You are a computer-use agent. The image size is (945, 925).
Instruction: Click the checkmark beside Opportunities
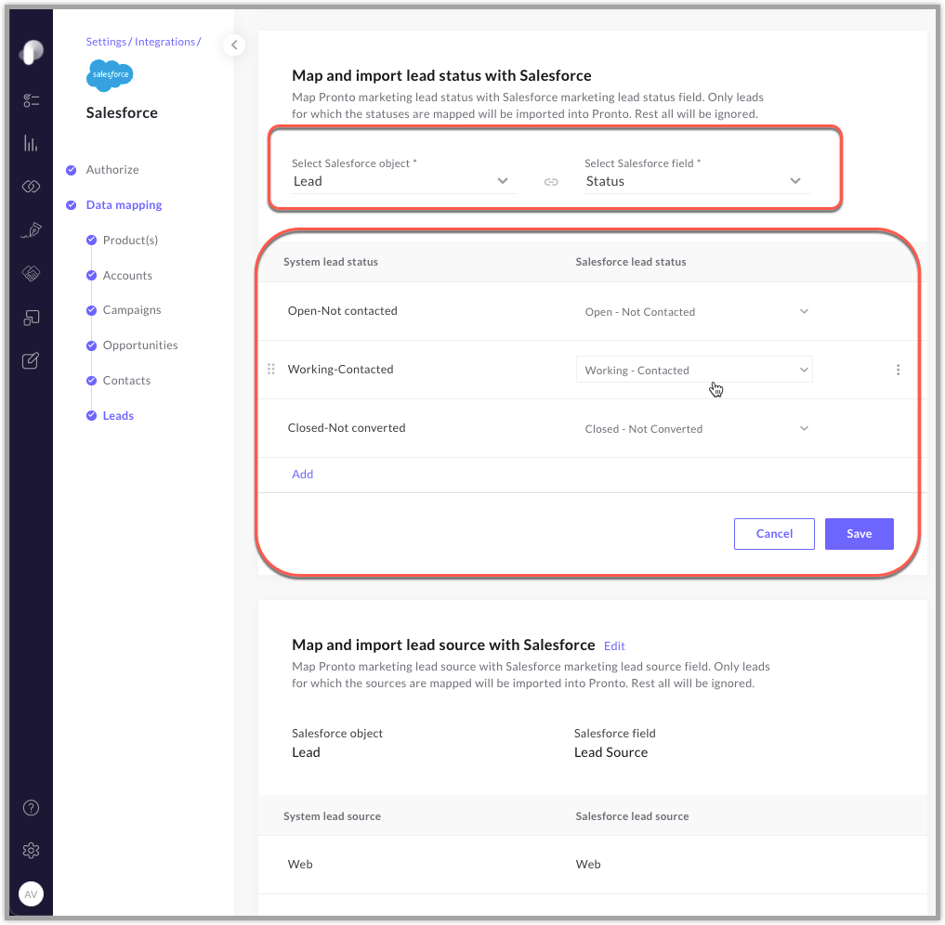coord(92,345)
